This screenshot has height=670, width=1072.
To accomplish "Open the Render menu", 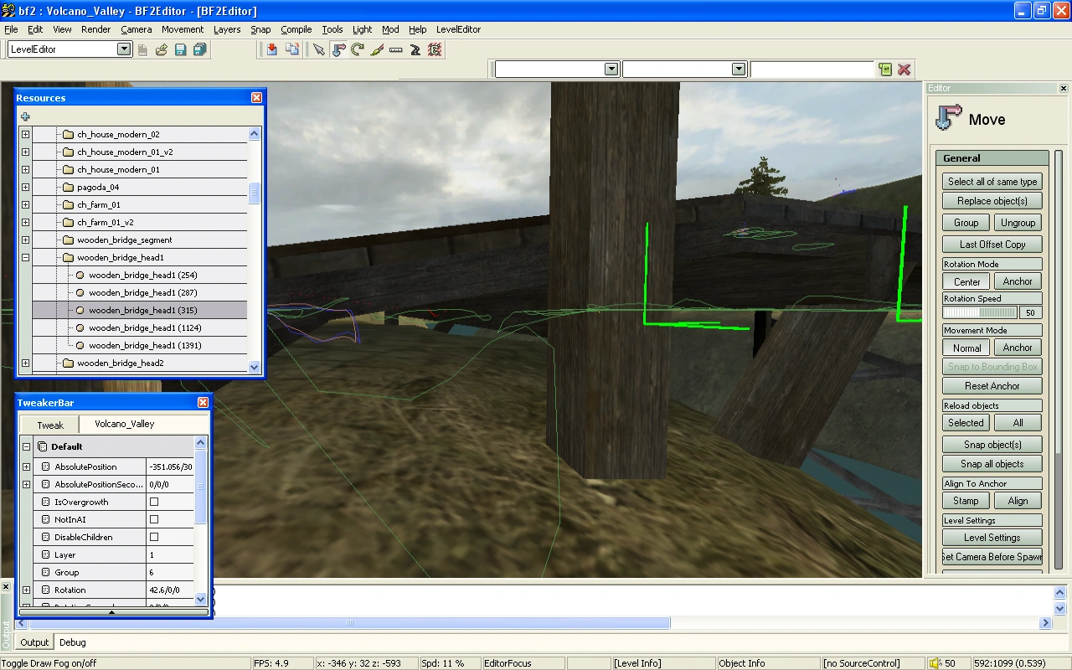I will coord(96,29).
